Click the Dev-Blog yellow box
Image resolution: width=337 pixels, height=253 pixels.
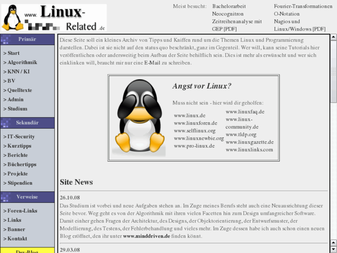pyautogui.click(x=27, y=250)
